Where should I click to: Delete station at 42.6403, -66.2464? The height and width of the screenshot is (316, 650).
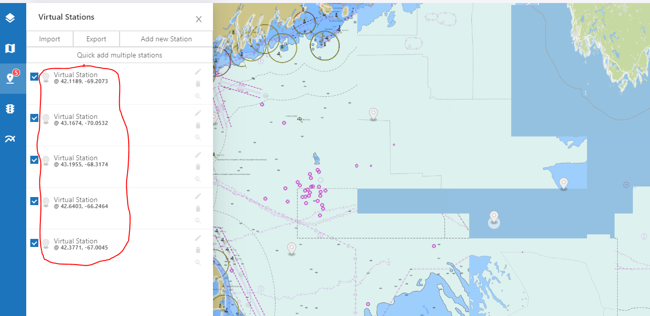pos(198,208)
